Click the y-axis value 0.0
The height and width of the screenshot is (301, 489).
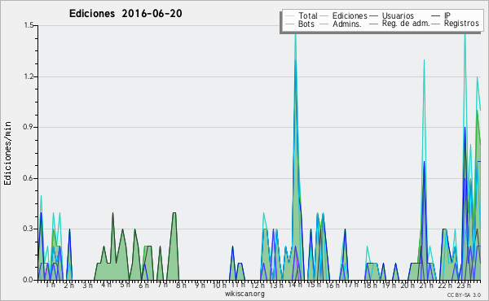coord(29,280)
